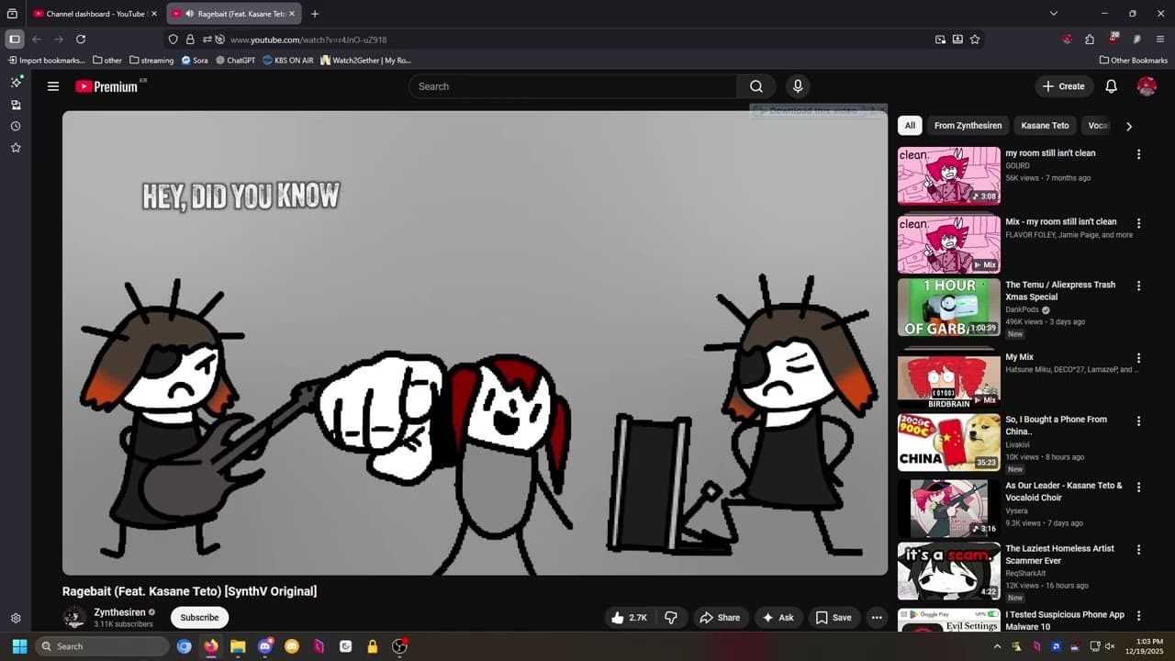Save the video to playlist

click(x=834, y=618)
